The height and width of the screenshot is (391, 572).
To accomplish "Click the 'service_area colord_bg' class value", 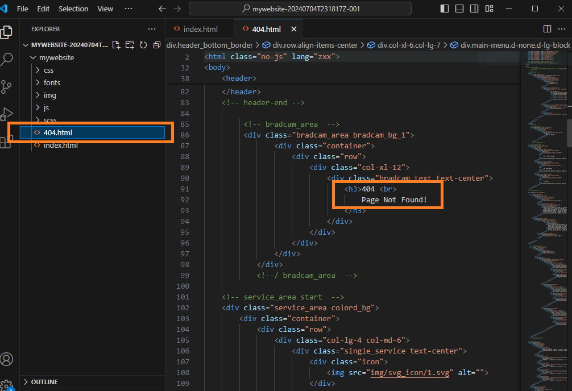I will pyautogui.click(x=322, y=308).
